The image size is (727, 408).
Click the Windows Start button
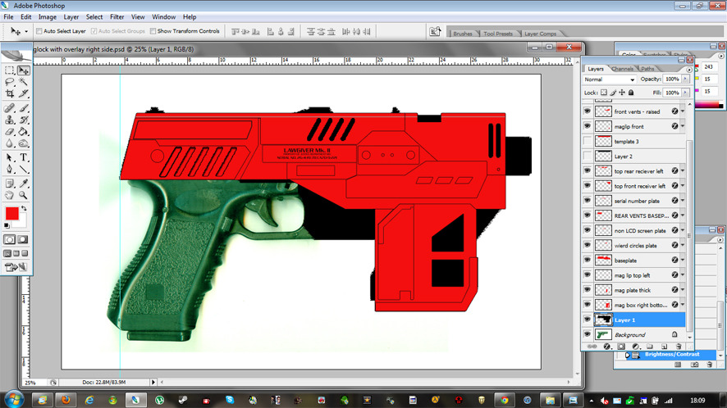pos(16,399)
